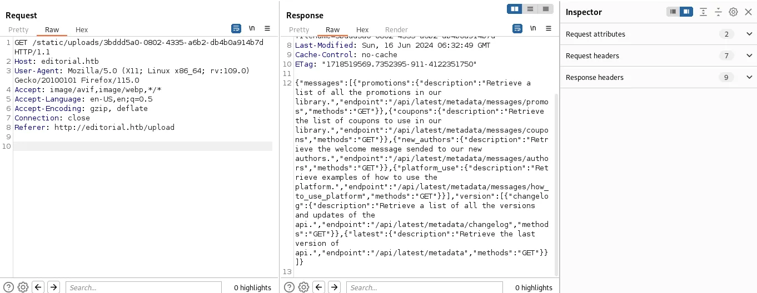Image resolution: width=757 pixels, height=293 pixels.
Task: Switch Inspector to docked-right layout view
Action: [686, 12]
